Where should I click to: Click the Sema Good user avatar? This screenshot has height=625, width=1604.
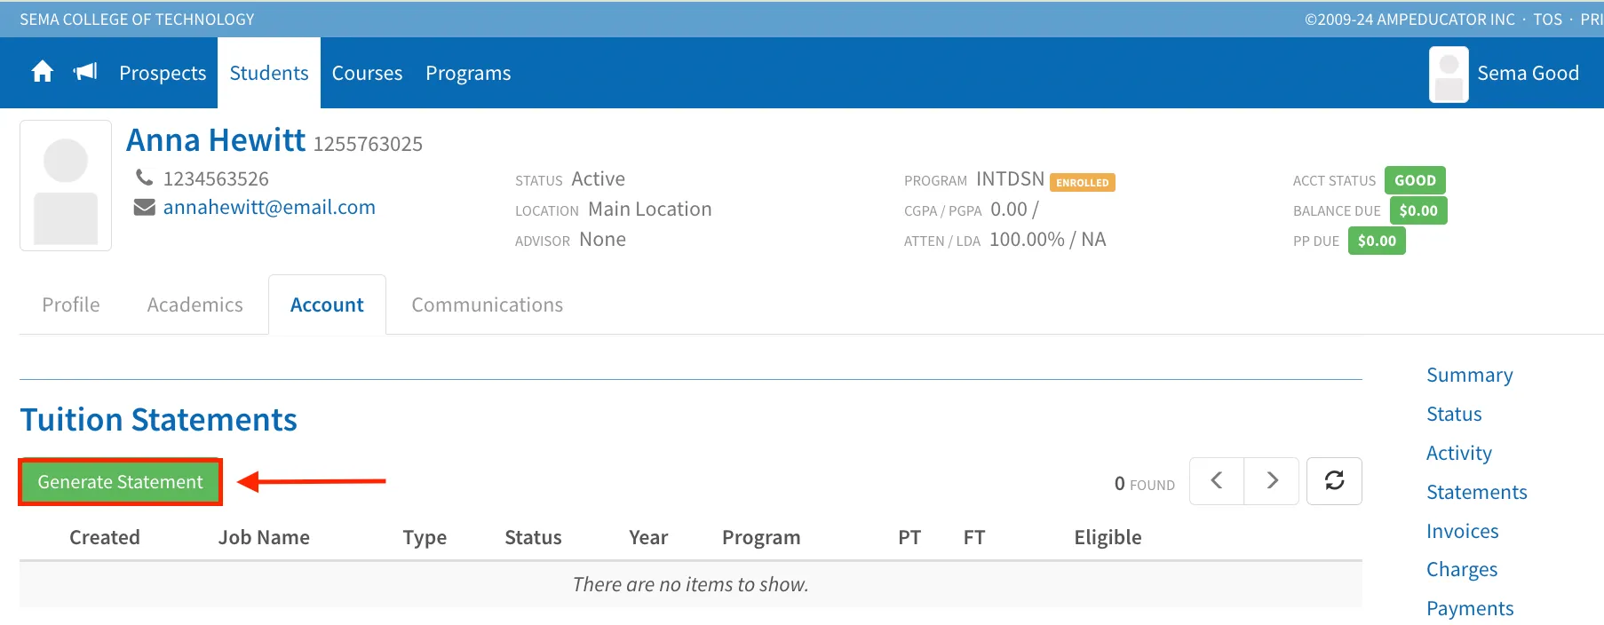1449,74
